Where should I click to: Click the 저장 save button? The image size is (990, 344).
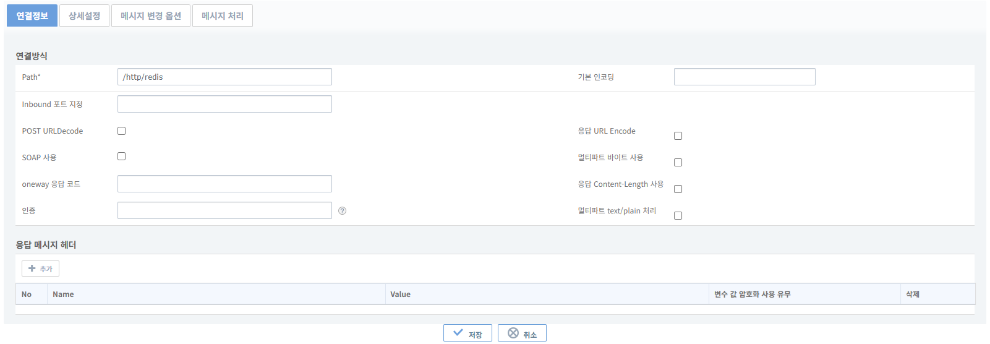click(x=467, y=333)
